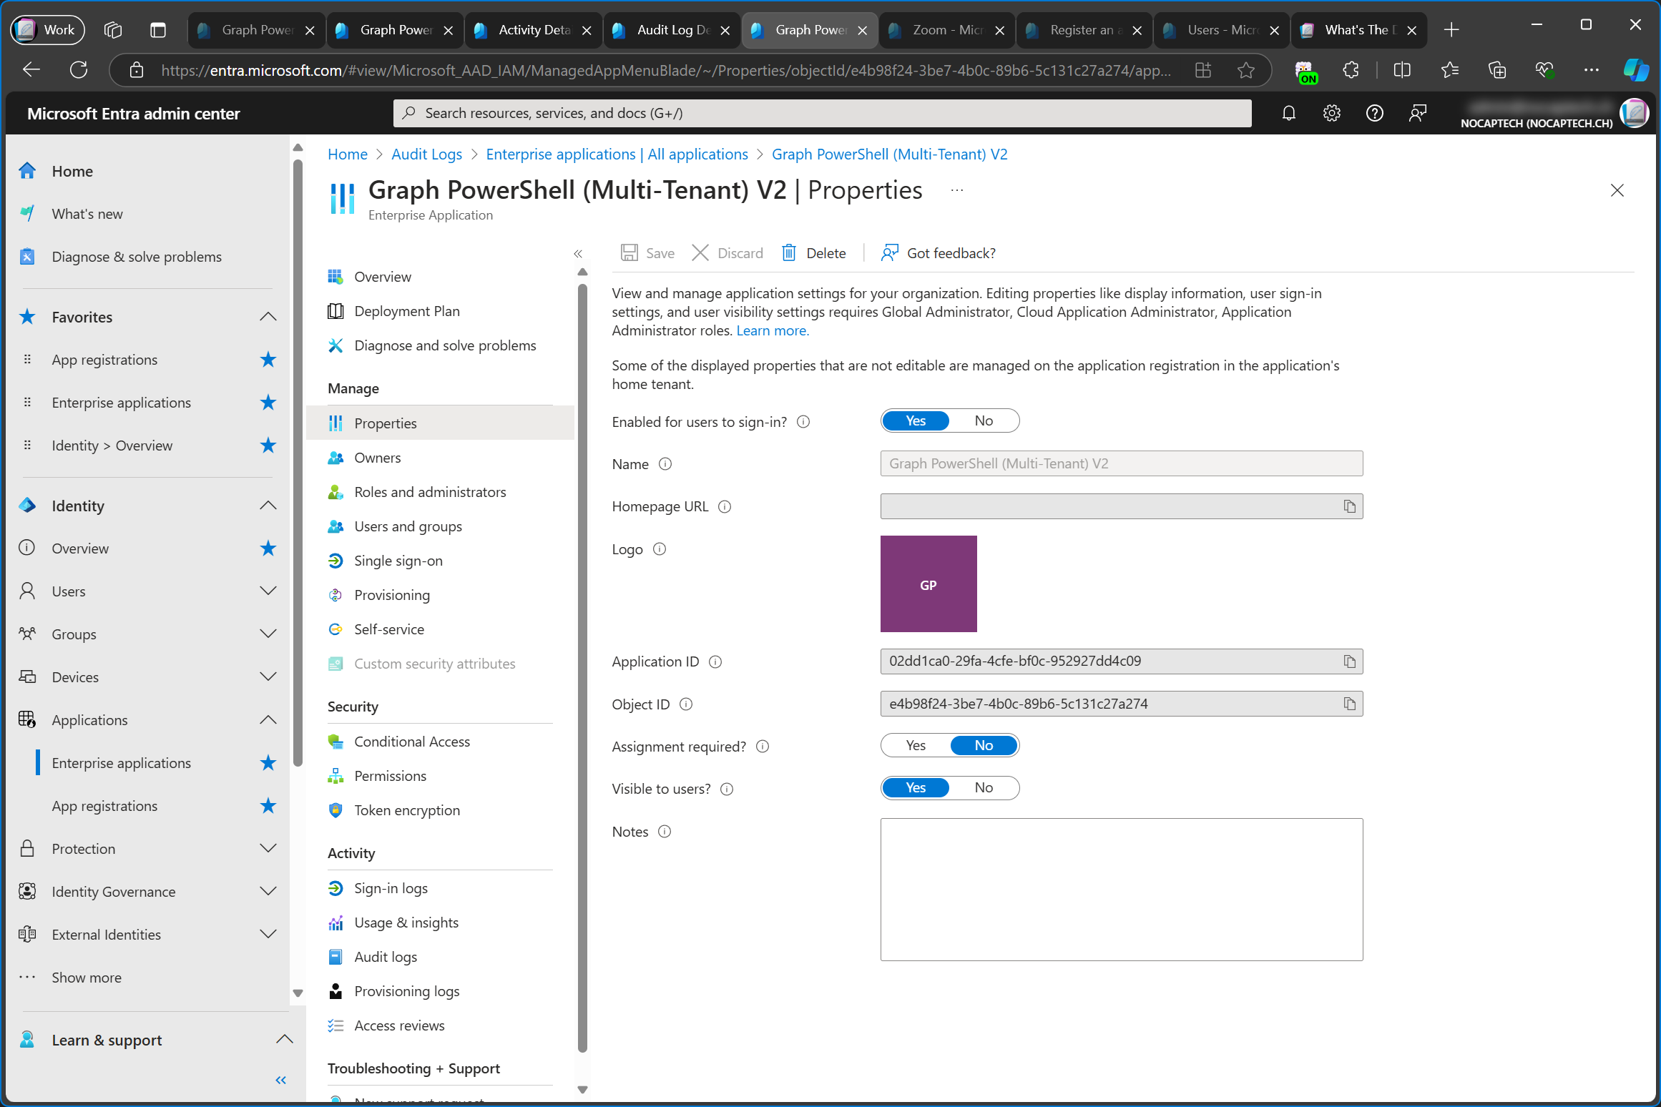Expand the Devices nav group

coord(268,677)
